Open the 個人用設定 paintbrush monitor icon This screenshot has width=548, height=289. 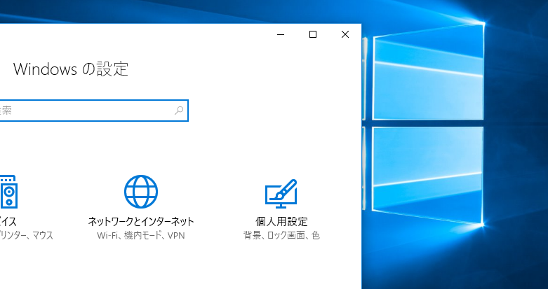pyautogui.click(x=281, y=193)
